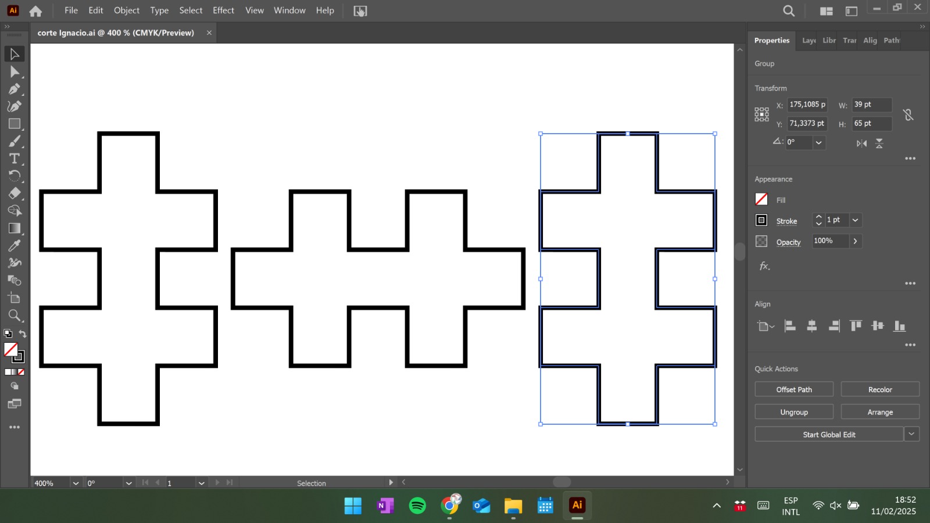The image size is (930, 523).
Task: Click the Arrange button
Action: pos(880,412)
